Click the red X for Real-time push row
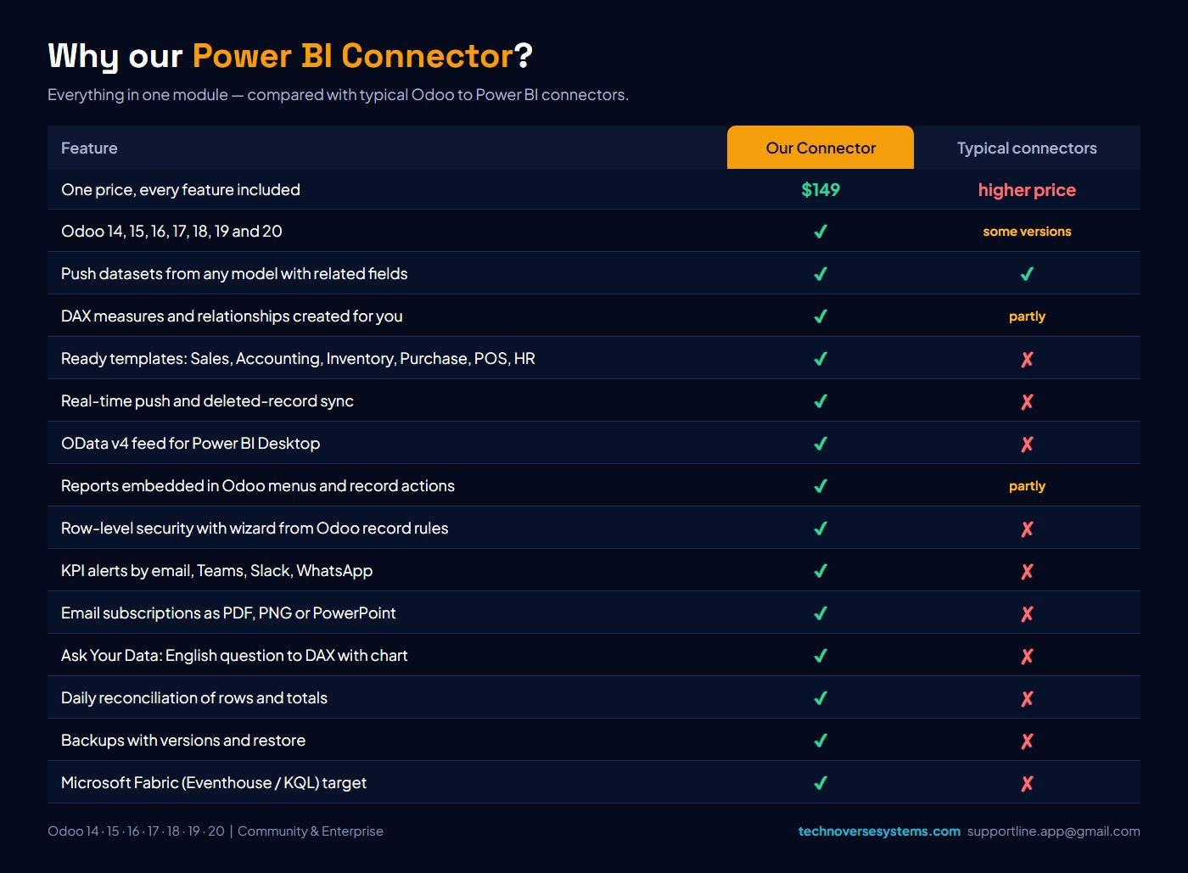 [1027, 401]
